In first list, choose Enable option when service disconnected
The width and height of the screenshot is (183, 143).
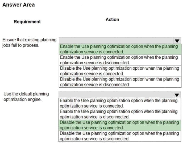[119, 60]
